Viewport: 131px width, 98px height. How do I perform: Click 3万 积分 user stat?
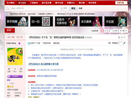click(x=21, y=70)
